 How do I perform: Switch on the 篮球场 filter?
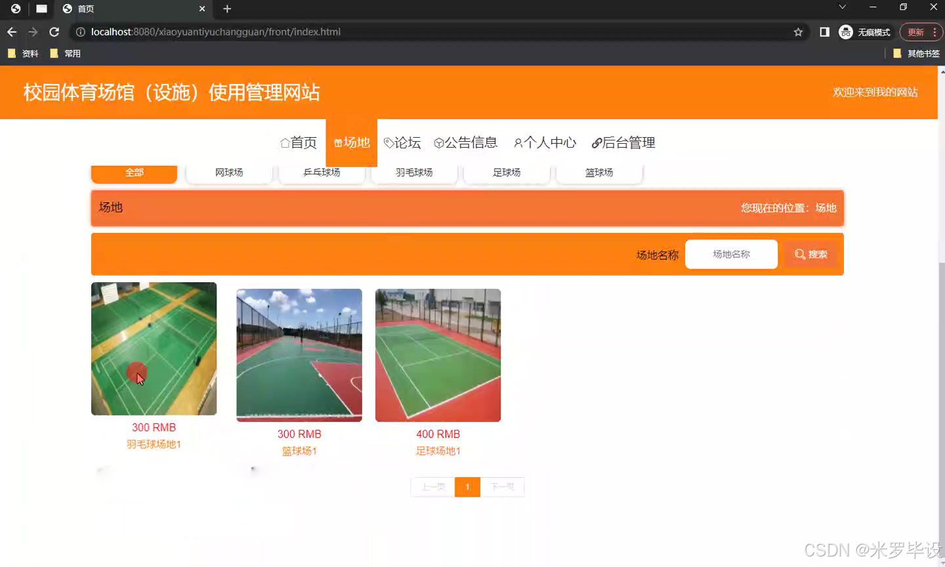[599, 172]
